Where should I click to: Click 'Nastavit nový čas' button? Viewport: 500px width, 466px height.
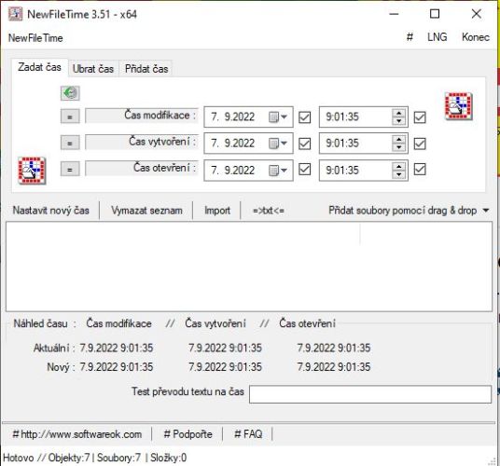(51, 211)
